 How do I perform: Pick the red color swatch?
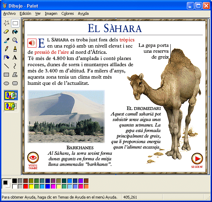(x=26, y=186)
